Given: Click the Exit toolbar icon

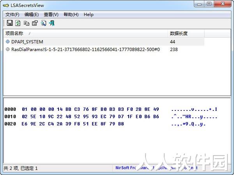Looking at the screenshot, I should 52,23.
